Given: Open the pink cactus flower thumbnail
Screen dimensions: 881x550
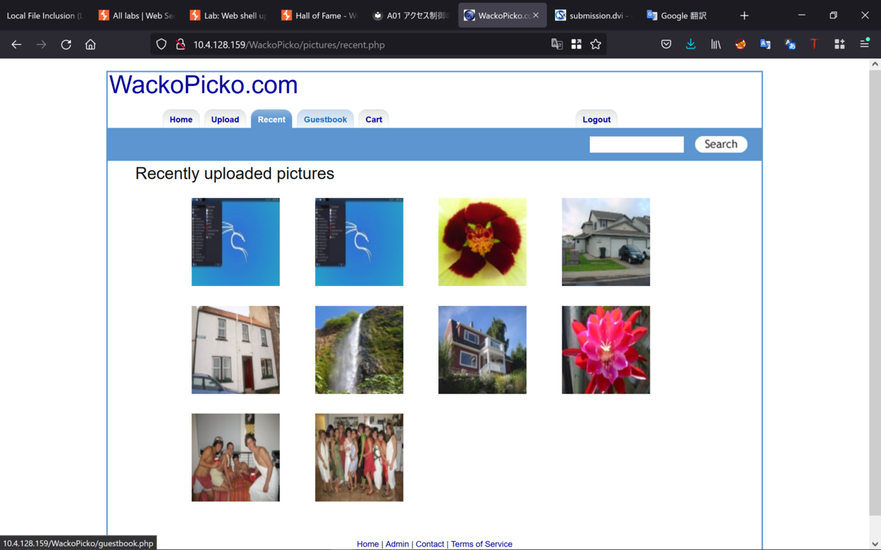Looking at the screenshot, I should pyautogui.click(x=606, y=350).
